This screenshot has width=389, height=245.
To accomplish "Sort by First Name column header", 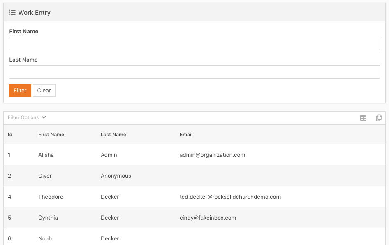I will point(51,134).
